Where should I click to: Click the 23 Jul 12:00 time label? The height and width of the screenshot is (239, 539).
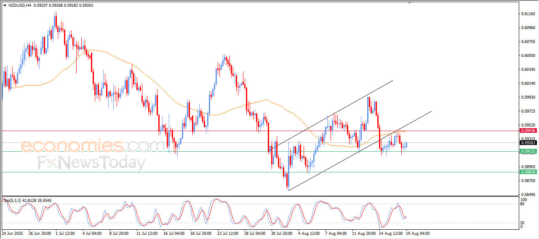tap(228, 233)
